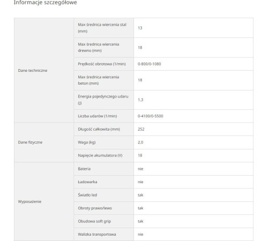
Task: Click the Światło led row label
Action: (87, 195)
